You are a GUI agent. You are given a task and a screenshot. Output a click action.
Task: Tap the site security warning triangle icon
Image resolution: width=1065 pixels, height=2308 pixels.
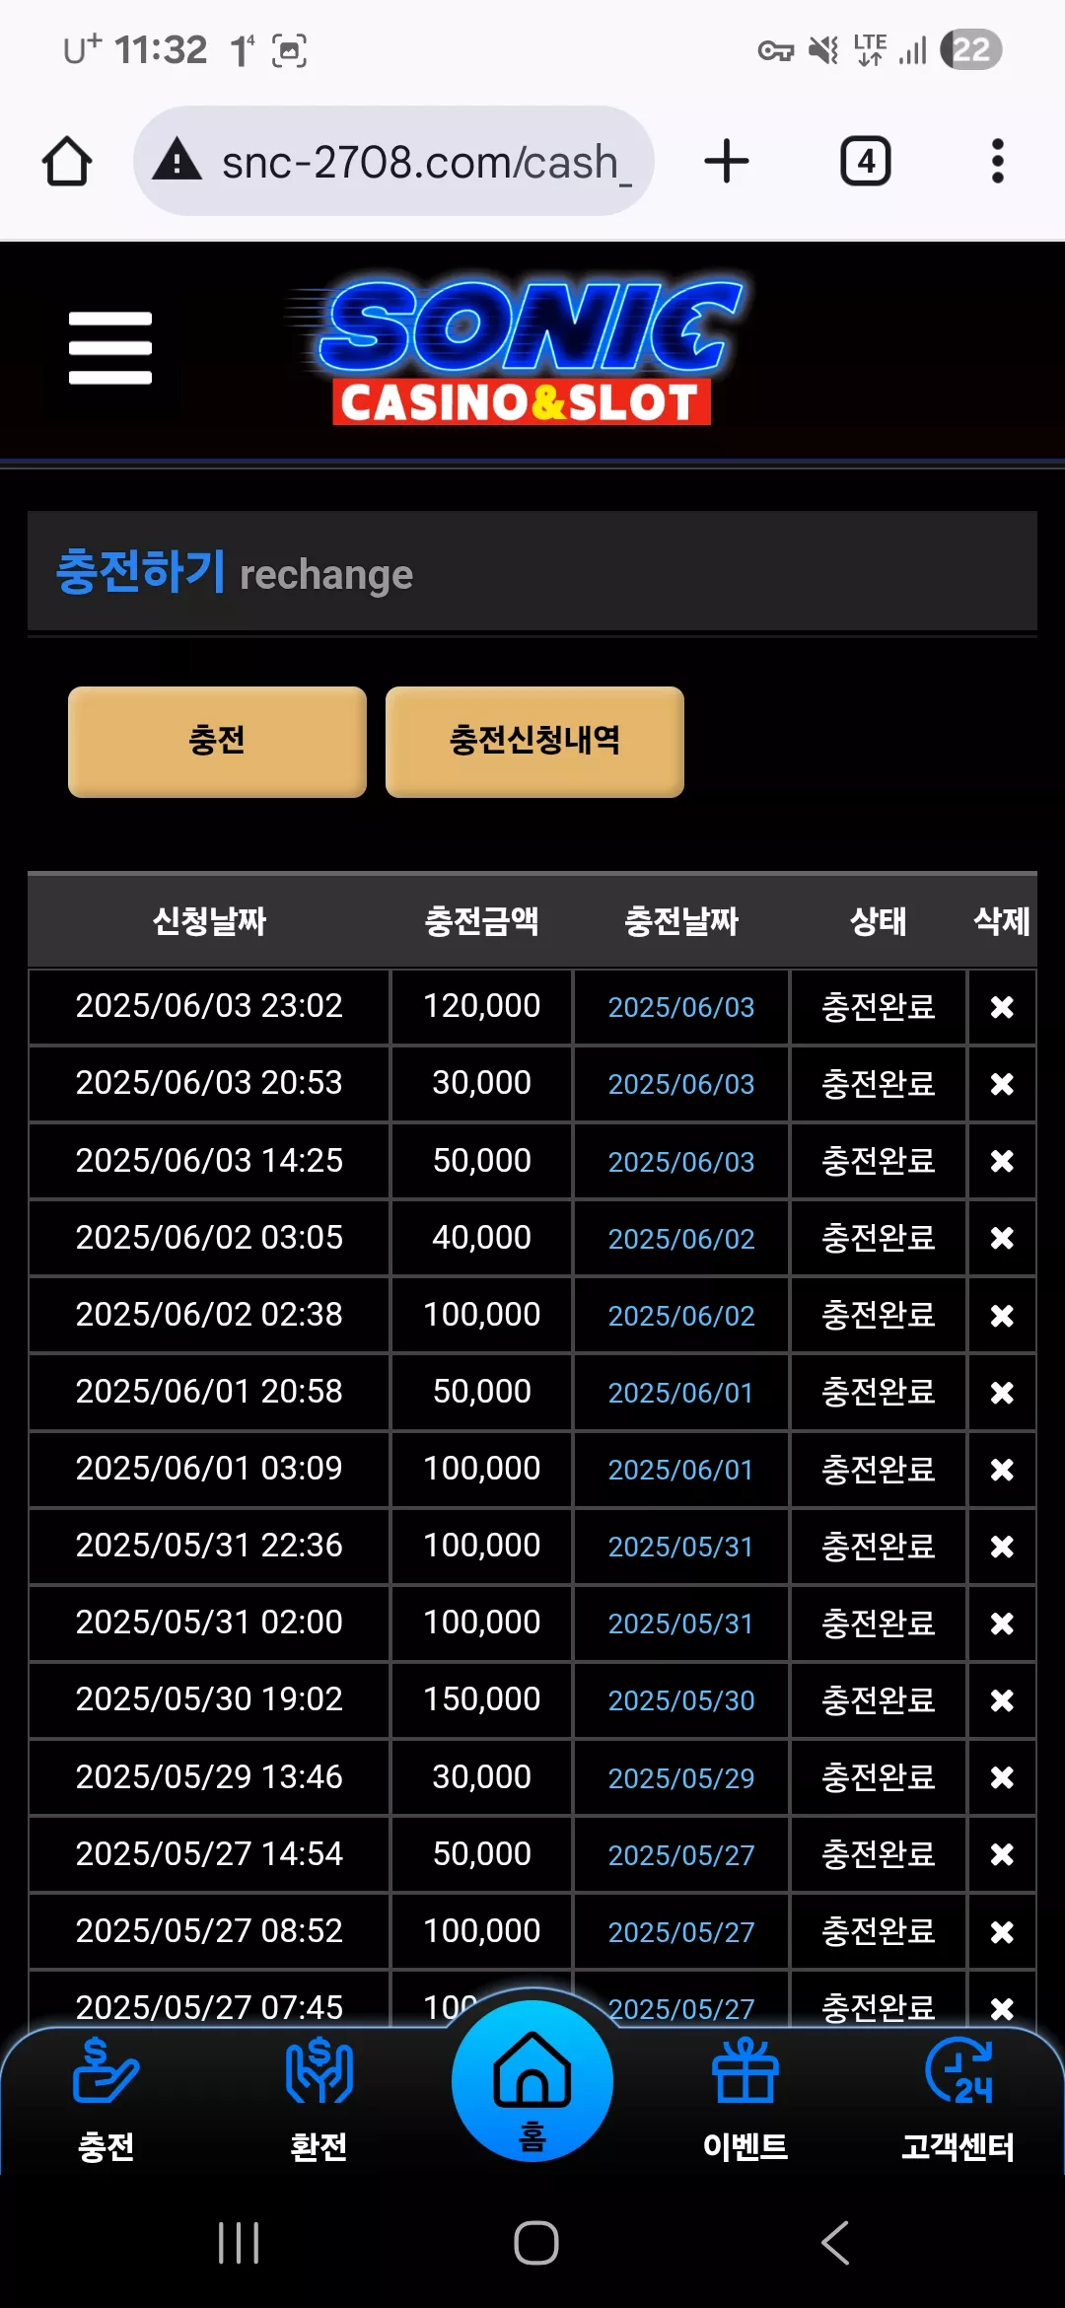pyautogui.click(x=177, y=160)
